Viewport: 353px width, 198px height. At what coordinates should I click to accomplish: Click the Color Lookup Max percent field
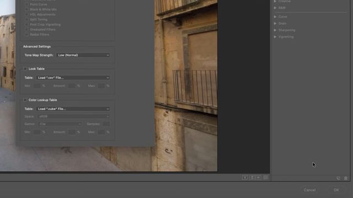tap(101, 132)
